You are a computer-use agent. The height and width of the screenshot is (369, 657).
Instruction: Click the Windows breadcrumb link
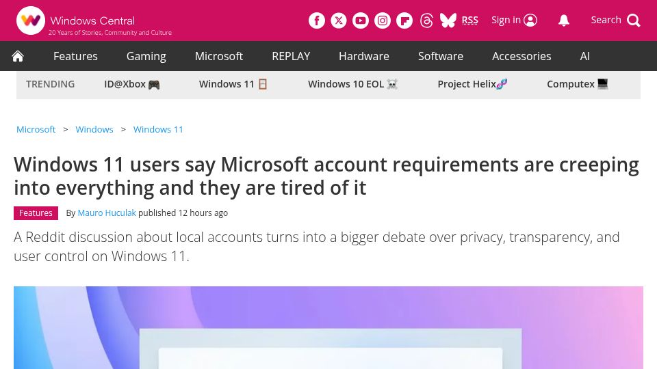(94, 129)
